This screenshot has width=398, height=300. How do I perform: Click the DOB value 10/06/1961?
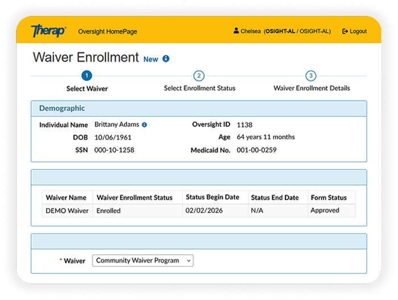113,137
